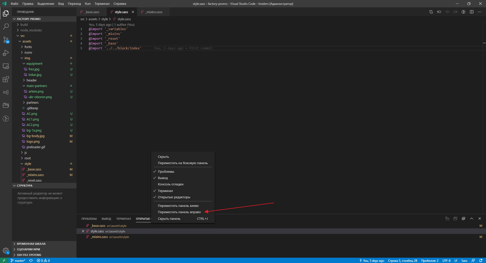Click Sass language mode in status bar

tap(464, 260)
